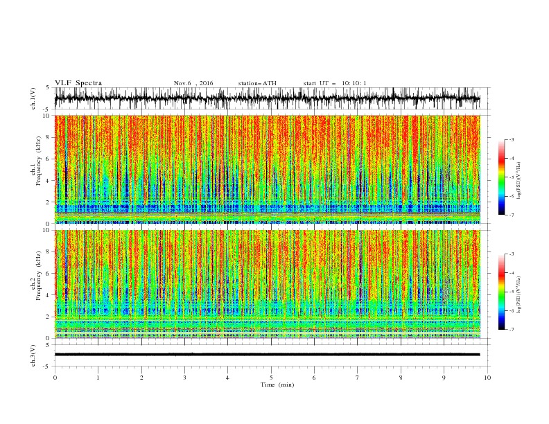Click the ch.1 spectrogram panel

[268, 169]
